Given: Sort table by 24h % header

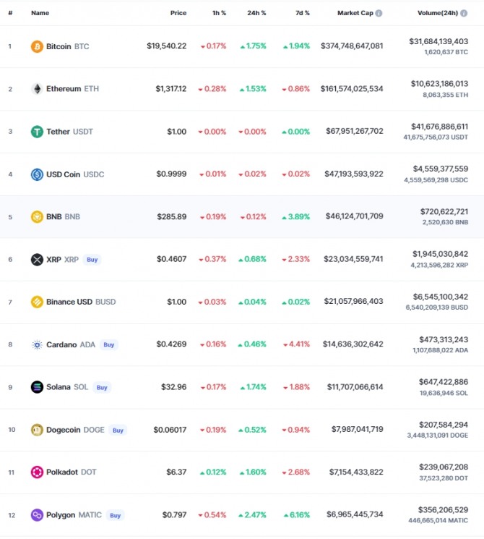Looking at the screenshot, I should (x=256, y=13).
